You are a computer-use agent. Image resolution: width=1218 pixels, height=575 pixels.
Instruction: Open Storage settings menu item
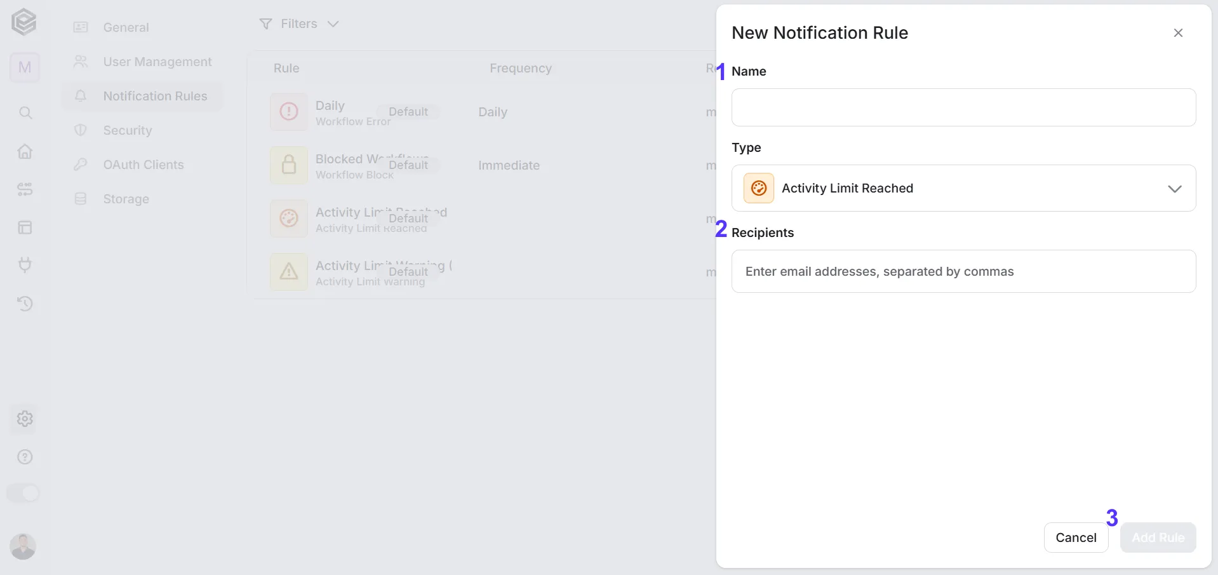coord(142,199)
